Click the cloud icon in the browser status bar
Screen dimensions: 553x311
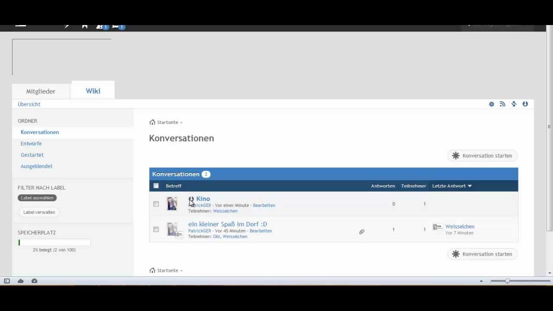click(21, 281)
